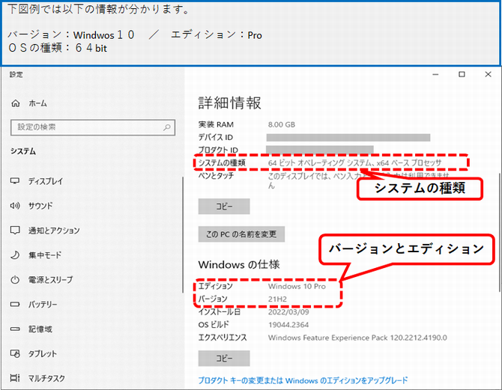Screen dimensions: 502x390
Task: Click the 詳細情報 heading
Action: point(229,103)
